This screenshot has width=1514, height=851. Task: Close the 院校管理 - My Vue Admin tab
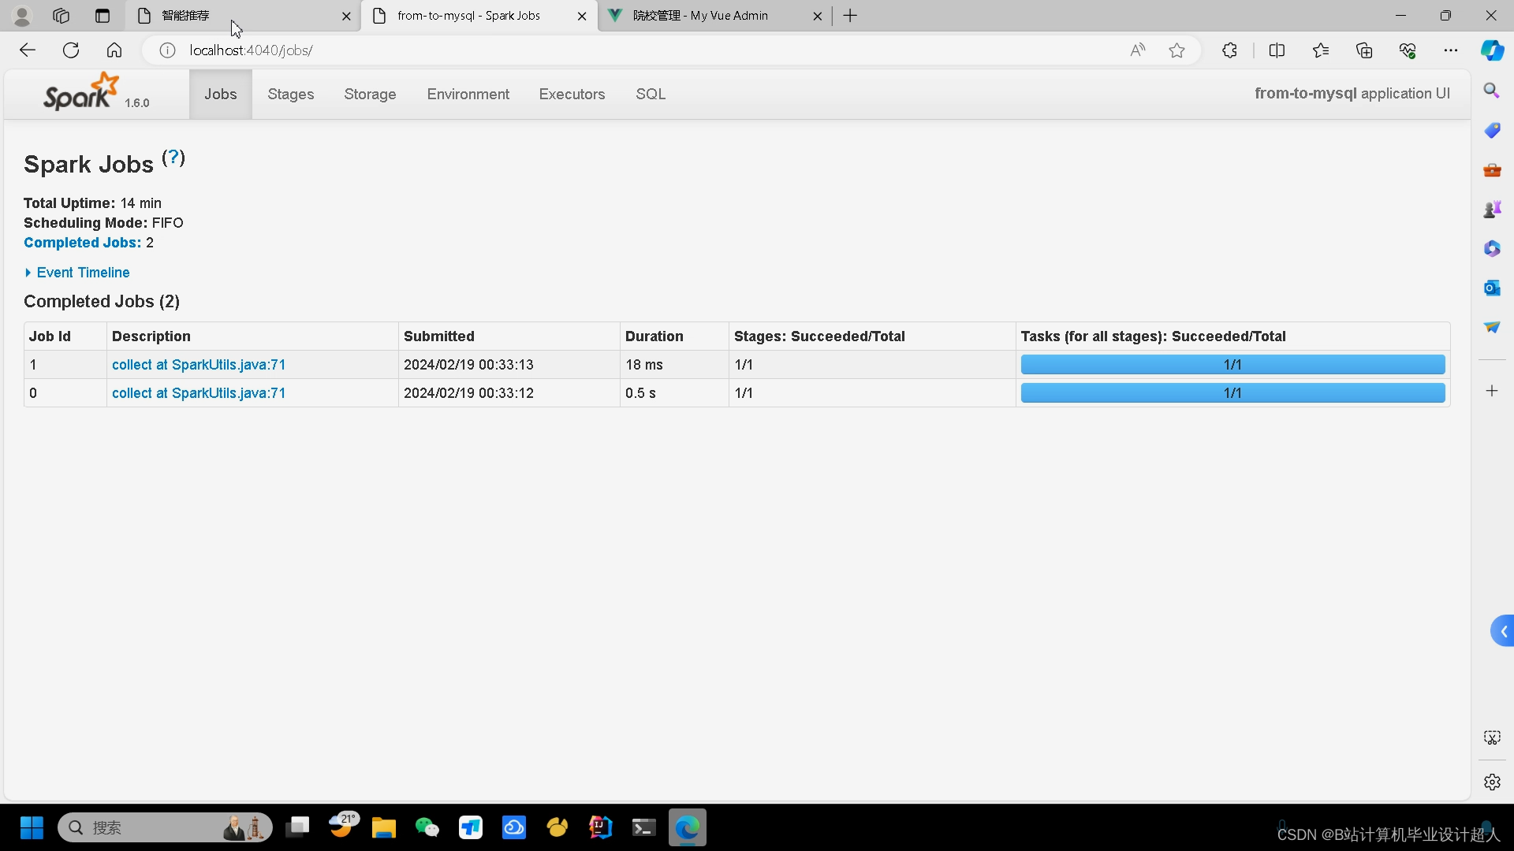pos(818,16)
